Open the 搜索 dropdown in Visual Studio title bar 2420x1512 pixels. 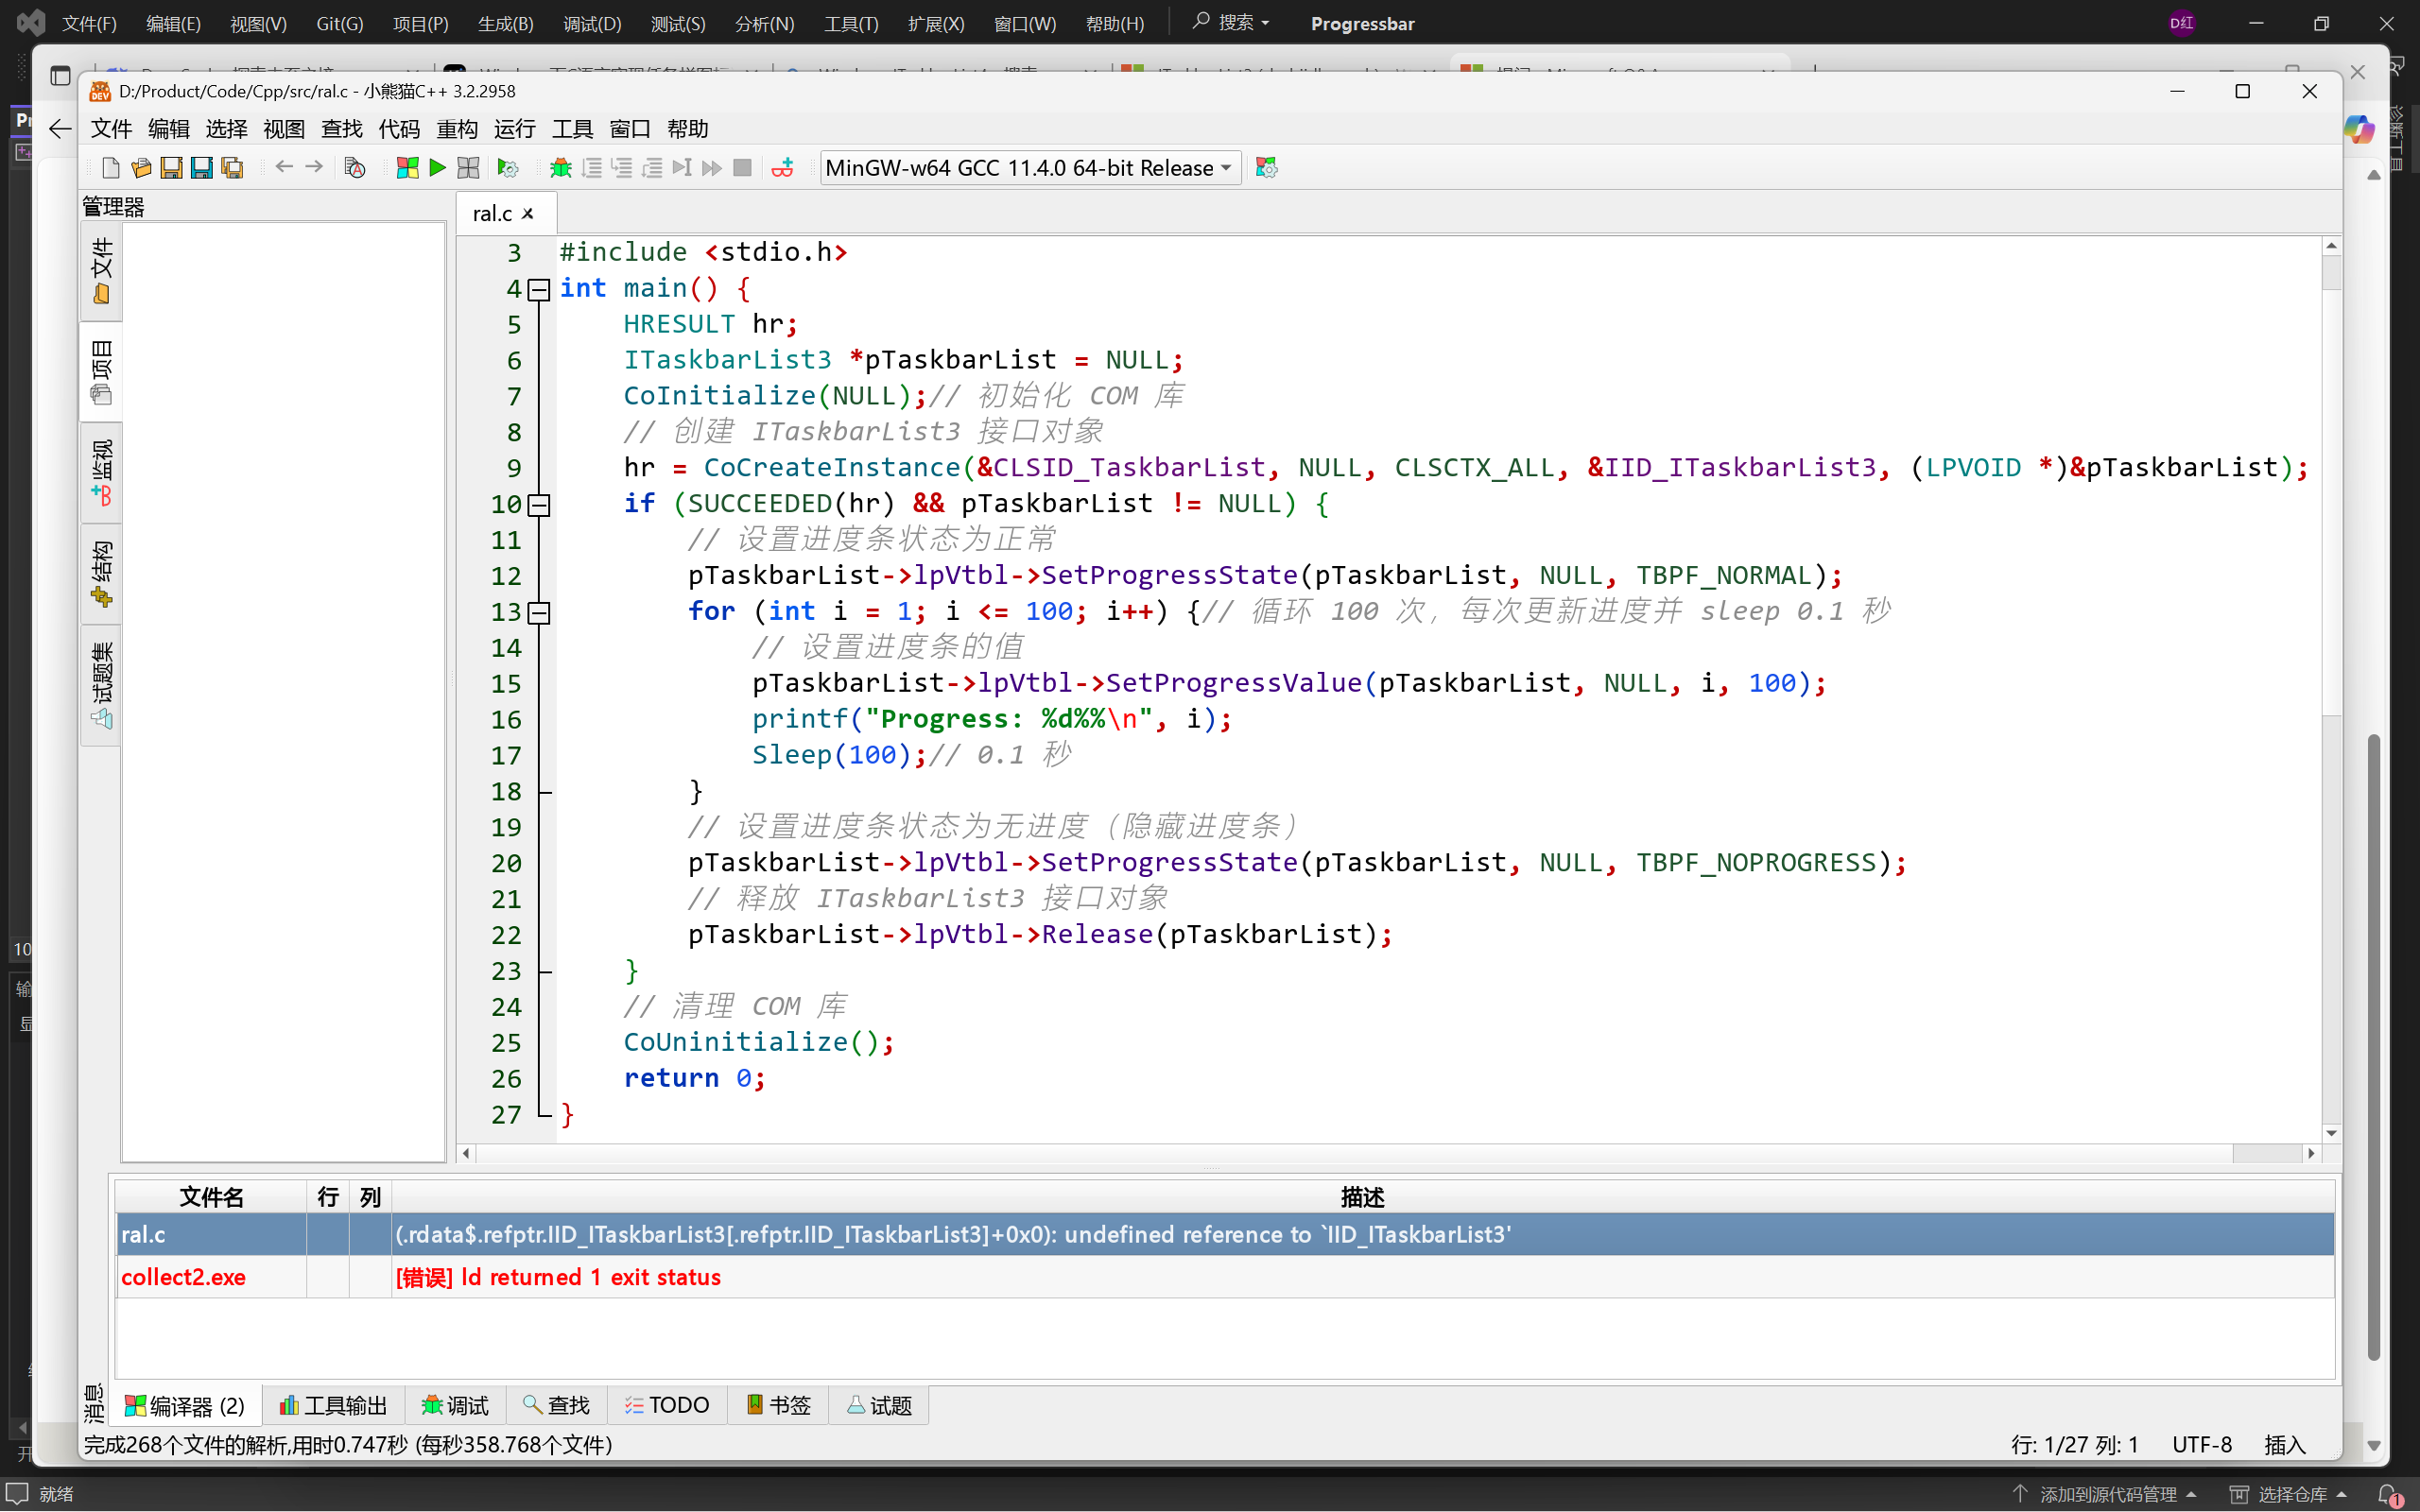1231,22
